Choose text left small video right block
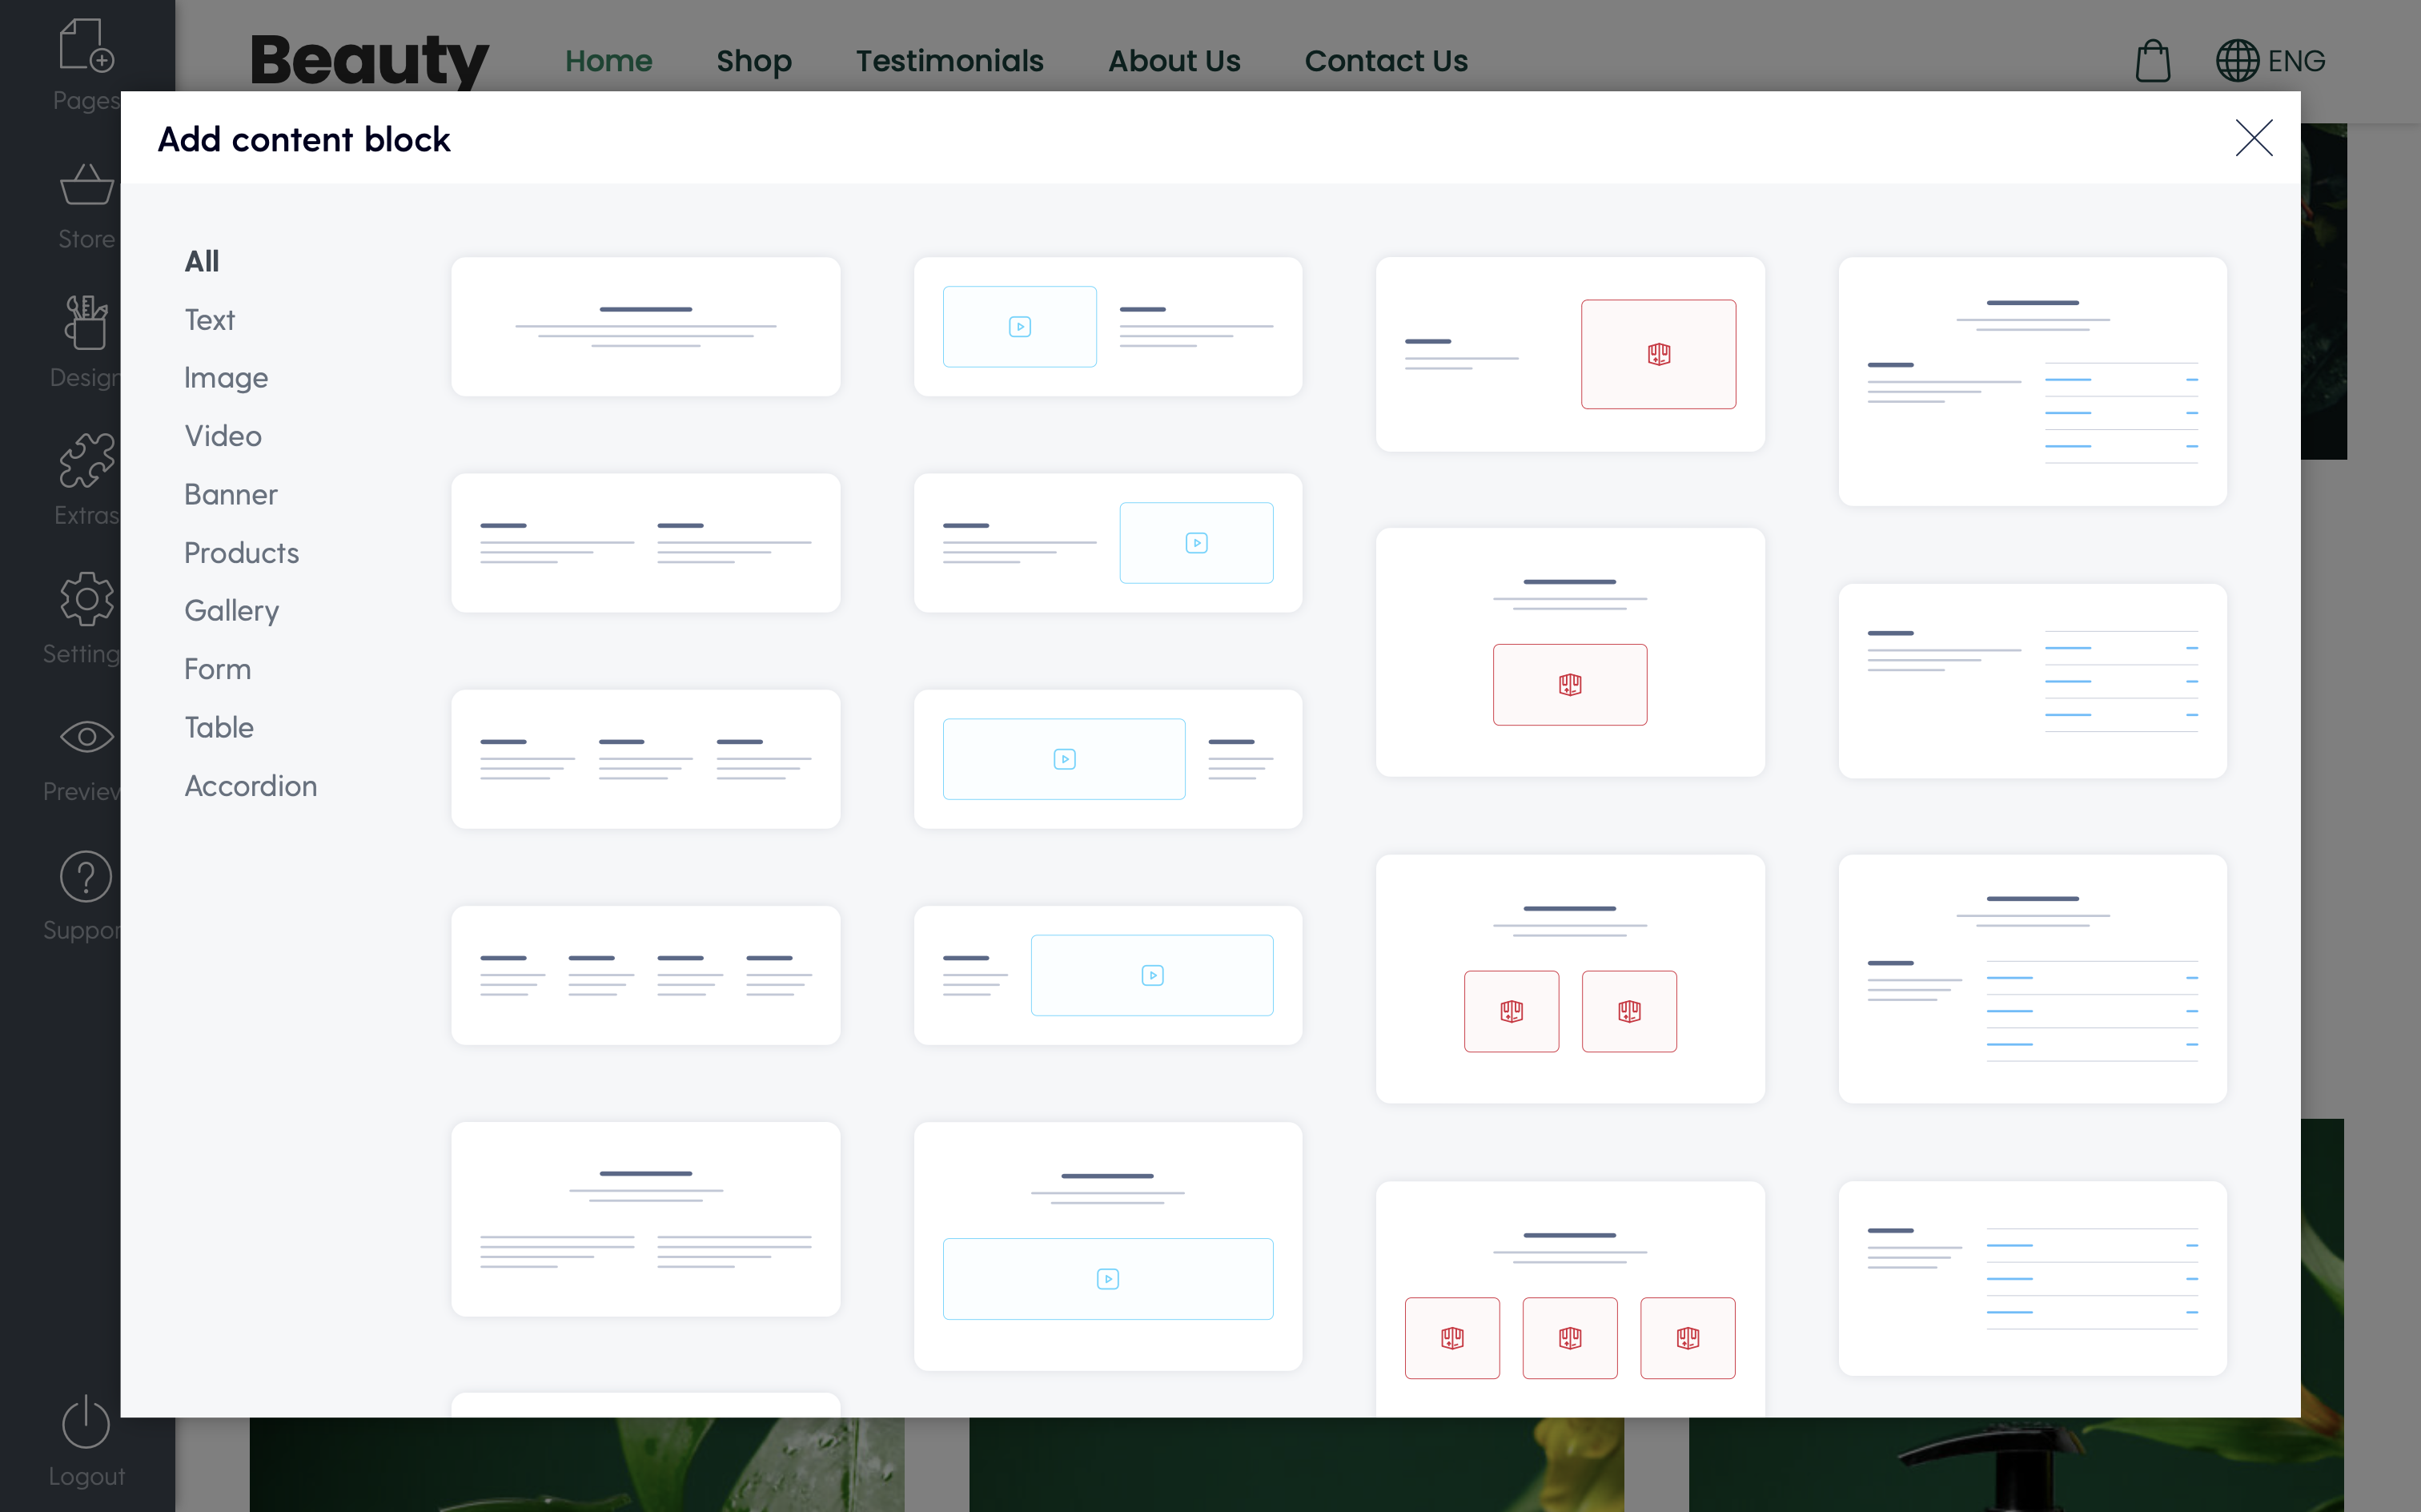The image size is (2421, 1512). (1107, 542)
